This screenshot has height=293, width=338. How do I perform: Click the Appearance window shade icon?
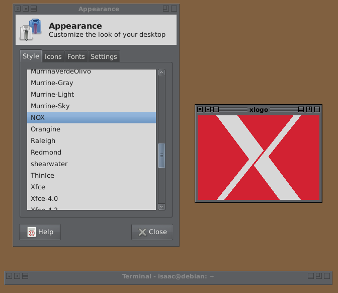(x=34, y=9)
